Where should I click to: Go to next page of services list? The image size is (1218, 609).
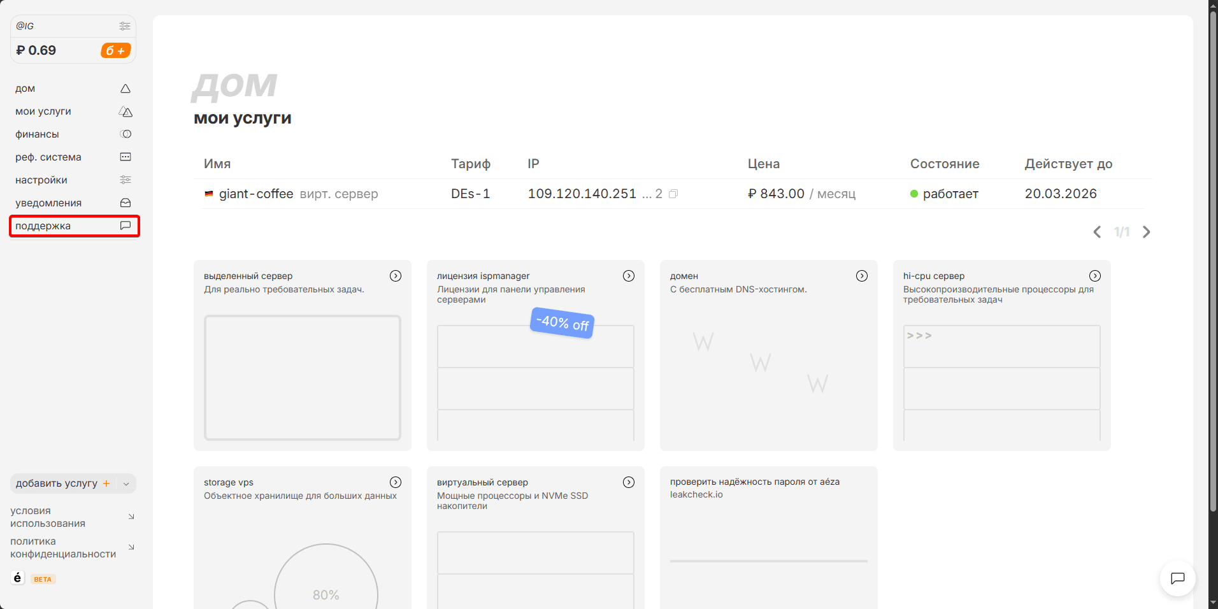coord(1146,232)
